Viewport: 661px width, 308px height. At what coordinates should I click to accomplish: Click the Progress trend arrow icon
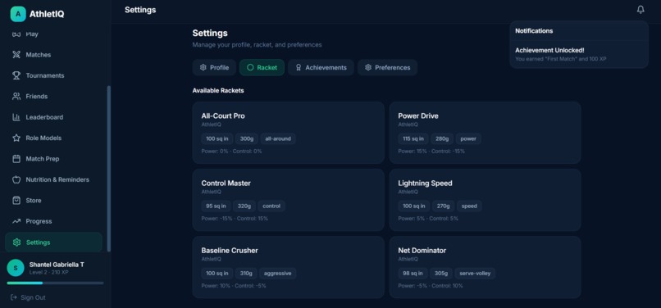coord(16,221)
